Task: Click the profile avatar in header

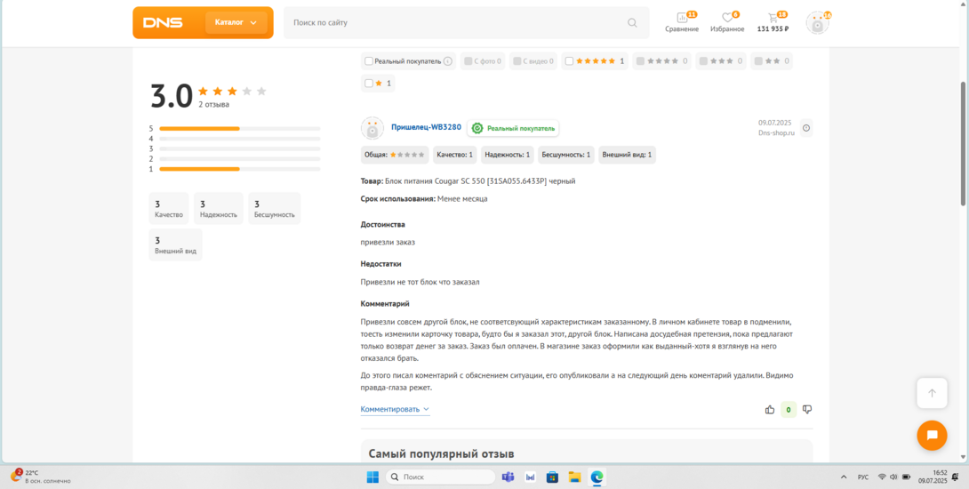Action: click(x=817, y=23)
